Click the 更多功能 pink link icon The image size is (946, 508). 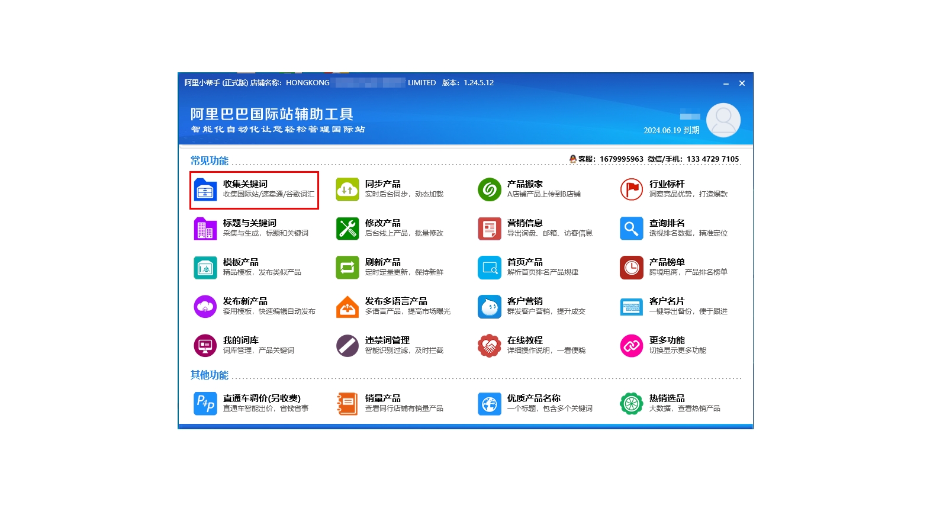coord(632,346)
